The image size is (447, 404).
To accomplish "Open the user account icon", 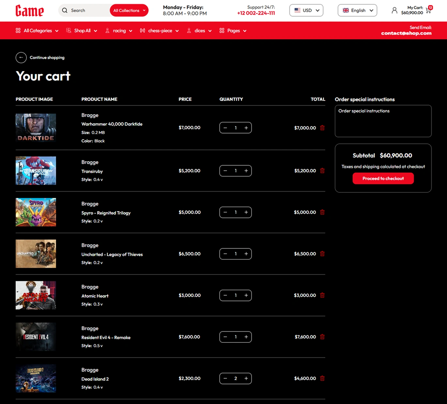I will pos(394,10).
